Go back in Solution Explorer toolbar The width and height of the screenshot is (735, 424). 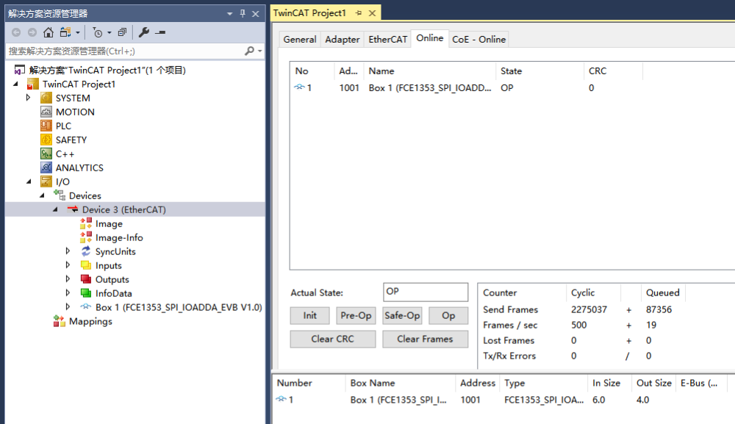16,32
